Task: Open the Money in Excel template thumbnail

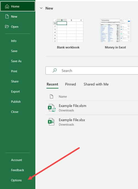Action: (x=115, y=30)
